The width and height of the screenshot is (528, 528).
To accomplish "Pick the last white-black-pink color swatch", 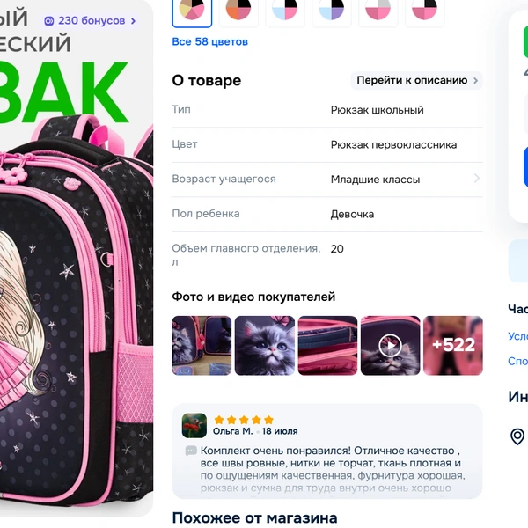I will (424, 11).
